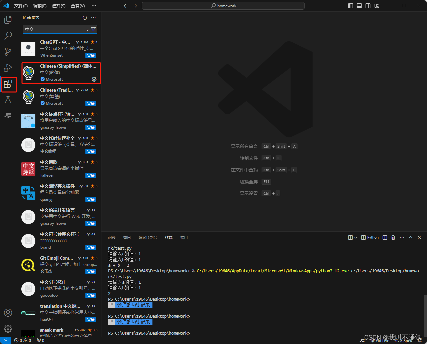This screenshot has width=427, height=344.
Task: Open the Git Emoji Commit extension thumbnail
Action: 28,265
